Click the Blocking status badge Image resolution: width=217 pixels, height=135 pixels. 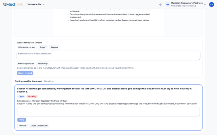[32, 96]
